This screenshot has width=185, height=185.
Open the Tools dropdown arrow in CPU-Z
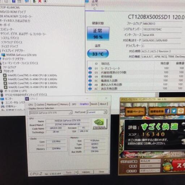point(76,172)
